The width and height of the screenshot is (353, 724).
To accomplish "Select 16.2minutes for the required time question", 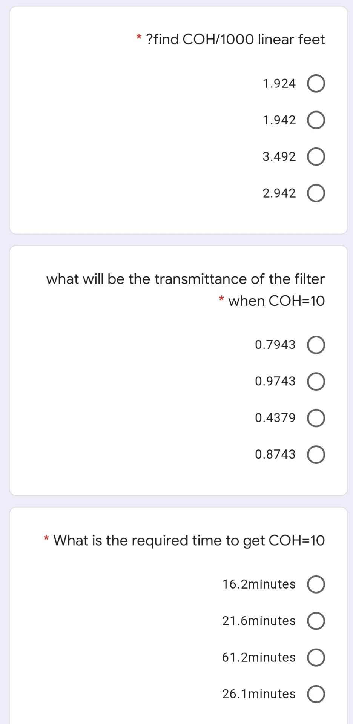I will pos(317,584).
